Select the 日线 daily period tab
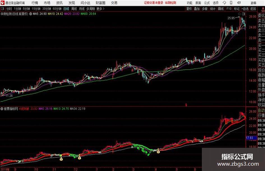The height and width of the screenshot is (171, 265). [x=66, y=9]
